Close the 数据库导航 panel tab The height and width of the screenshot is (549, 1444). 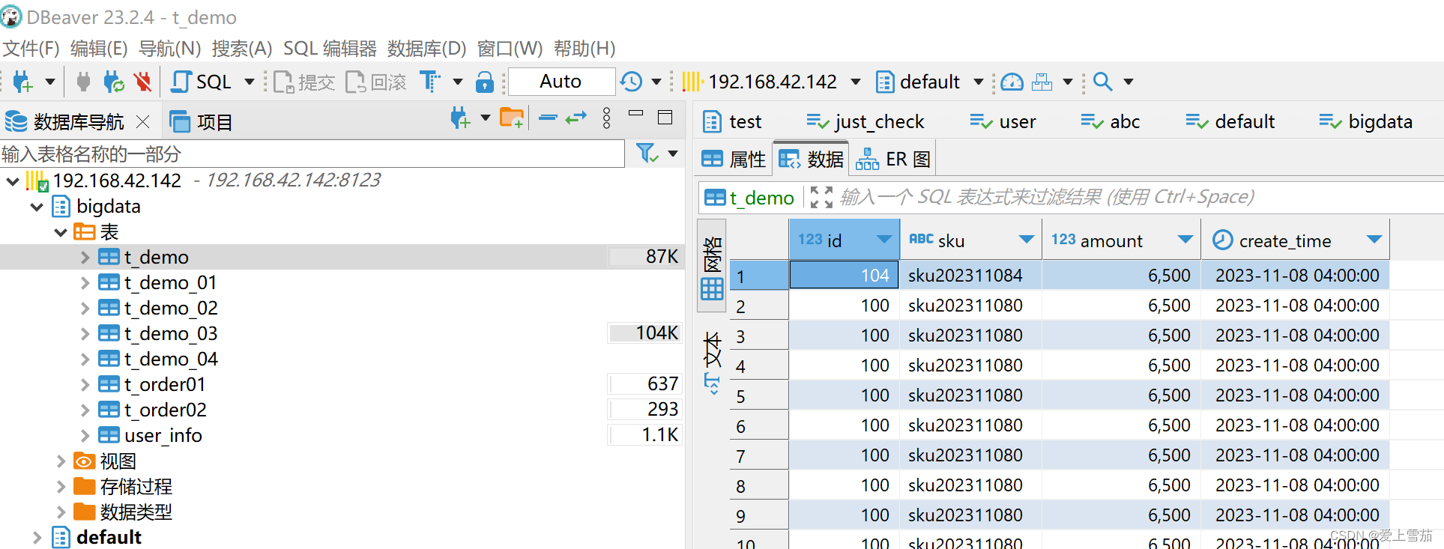tap(143, 121)
